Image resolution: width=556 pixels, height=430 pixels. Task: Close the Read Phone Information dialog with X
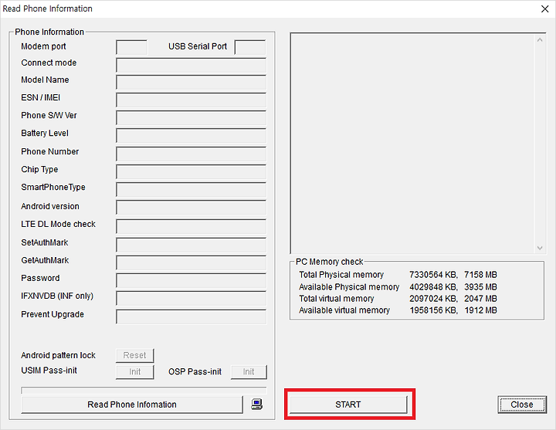[x=545, y=8]
